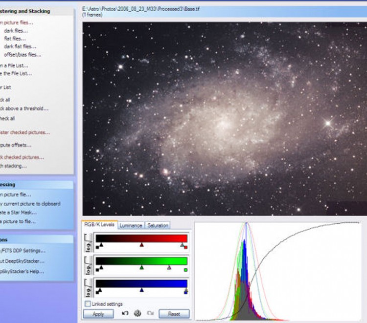The height and width of the screenshot is (323, 367).
Task: Open flat files link
Action: 15,39
